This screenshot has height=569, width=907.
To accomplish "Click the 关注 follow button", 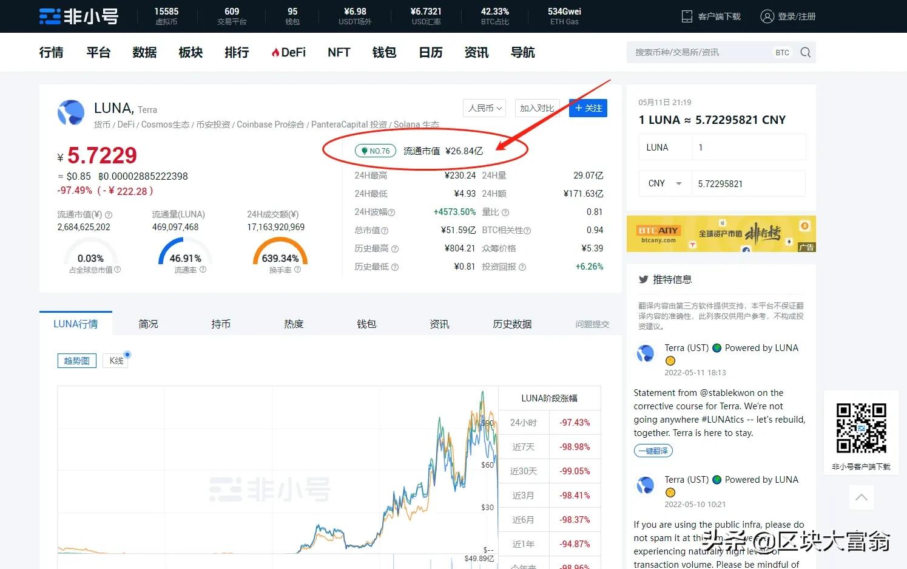I will point(588,108).
